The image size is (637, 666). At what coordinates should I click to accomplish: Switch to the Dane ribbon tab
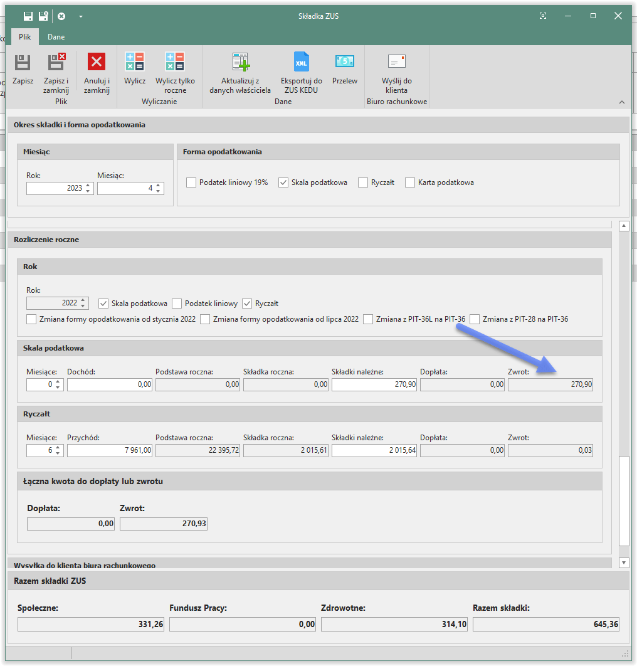click(56, 37)
